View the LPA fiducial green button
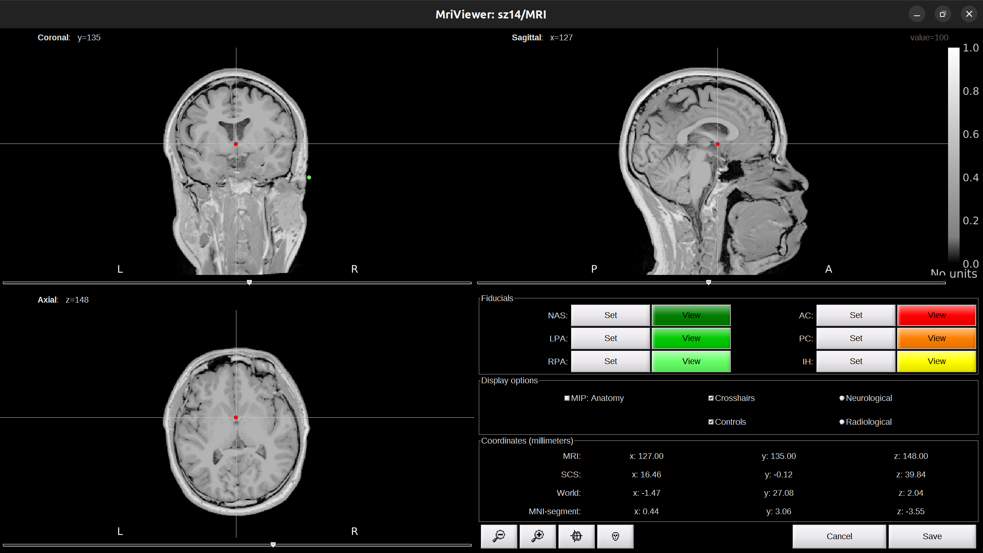983x553 pixels. pyautogui.click(x=691, y=338)
